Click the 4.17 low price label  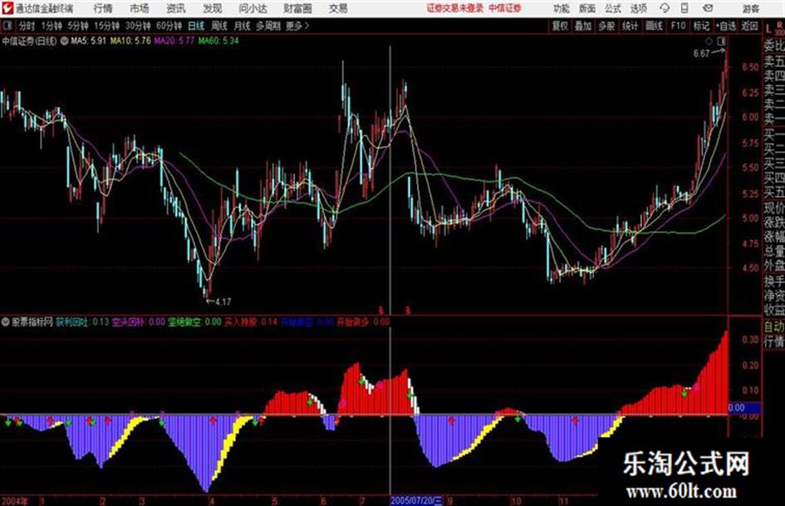point(223,302)
